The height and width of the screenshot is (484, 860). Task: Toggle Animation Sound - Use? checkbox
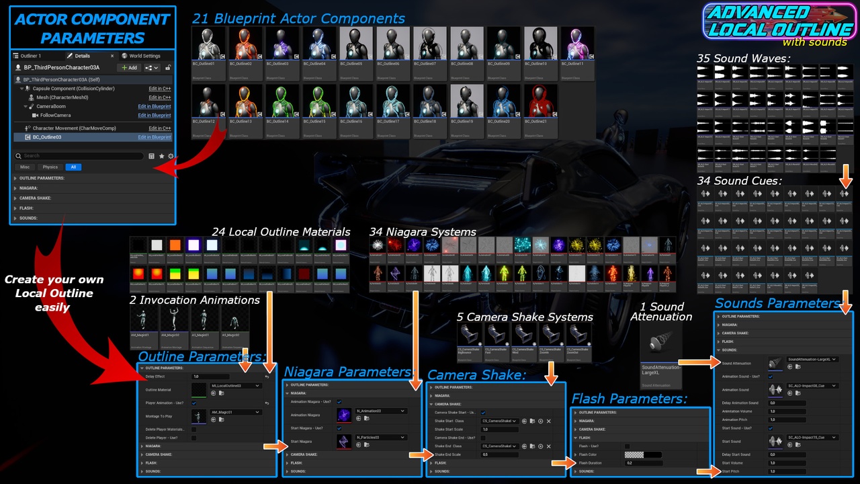point(771,376)
